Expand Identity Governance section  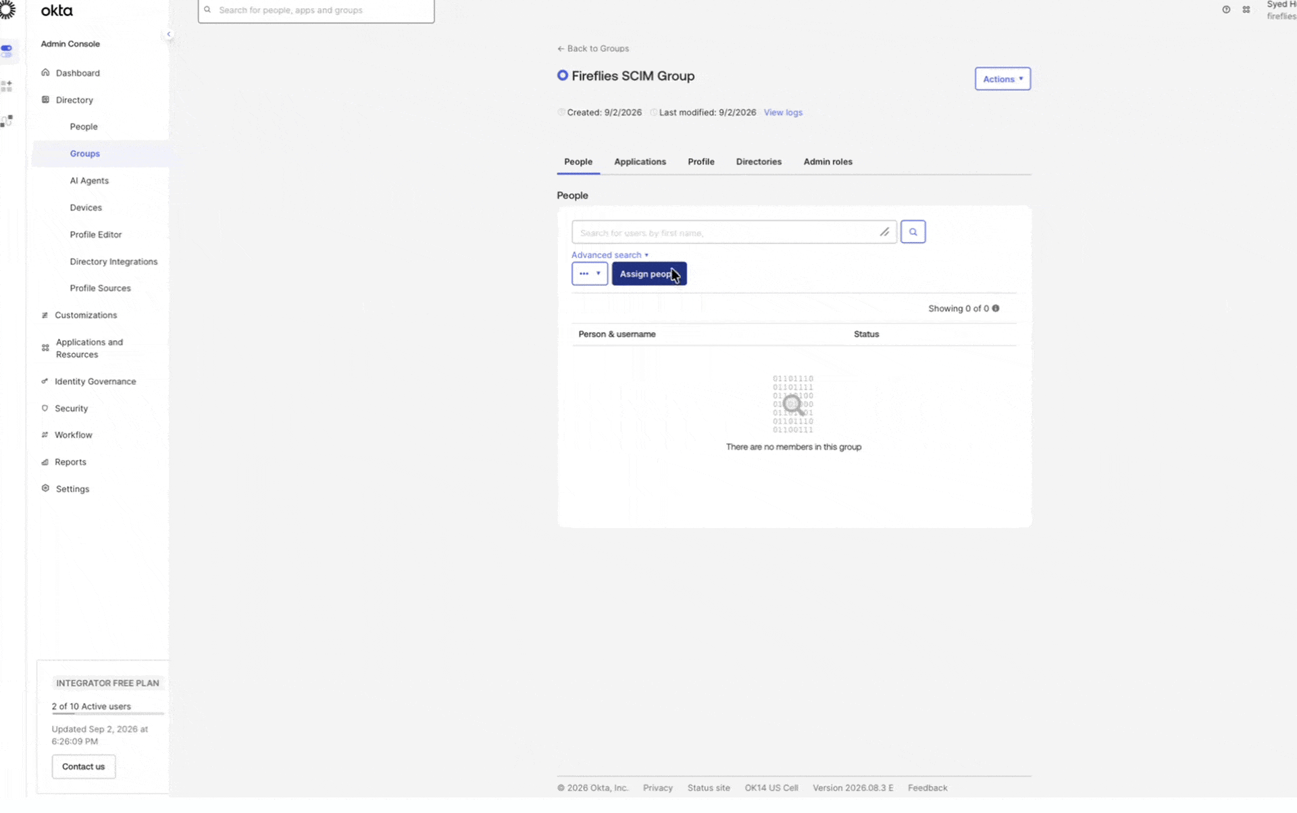[x=95, y=382]
